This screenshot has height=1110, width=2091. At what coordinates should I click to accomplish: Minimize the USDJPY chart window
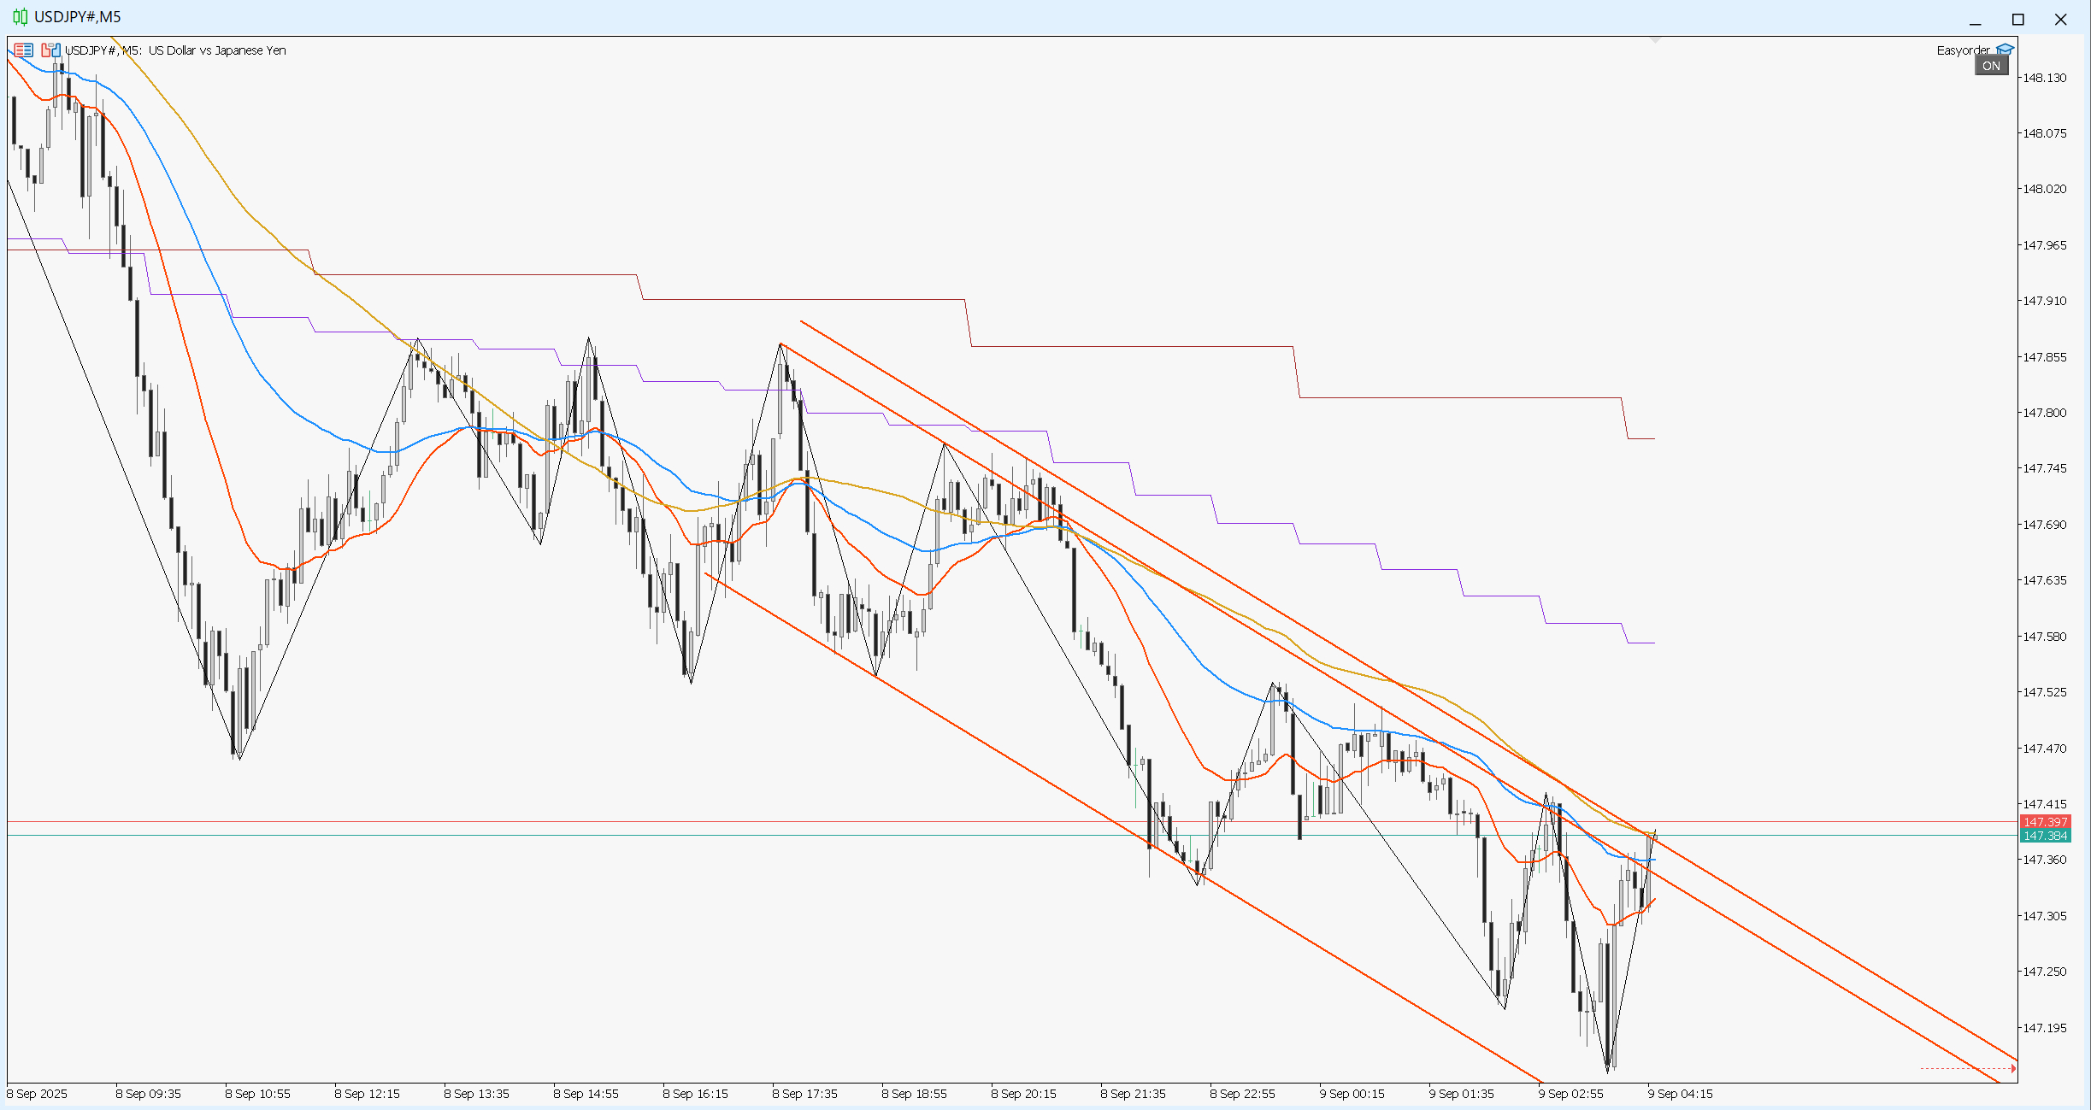[x=1975, y=19]
